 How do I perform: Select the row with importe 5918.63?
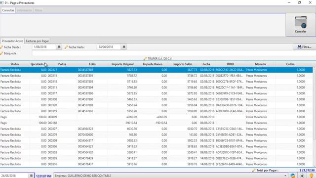pos(157,146)
